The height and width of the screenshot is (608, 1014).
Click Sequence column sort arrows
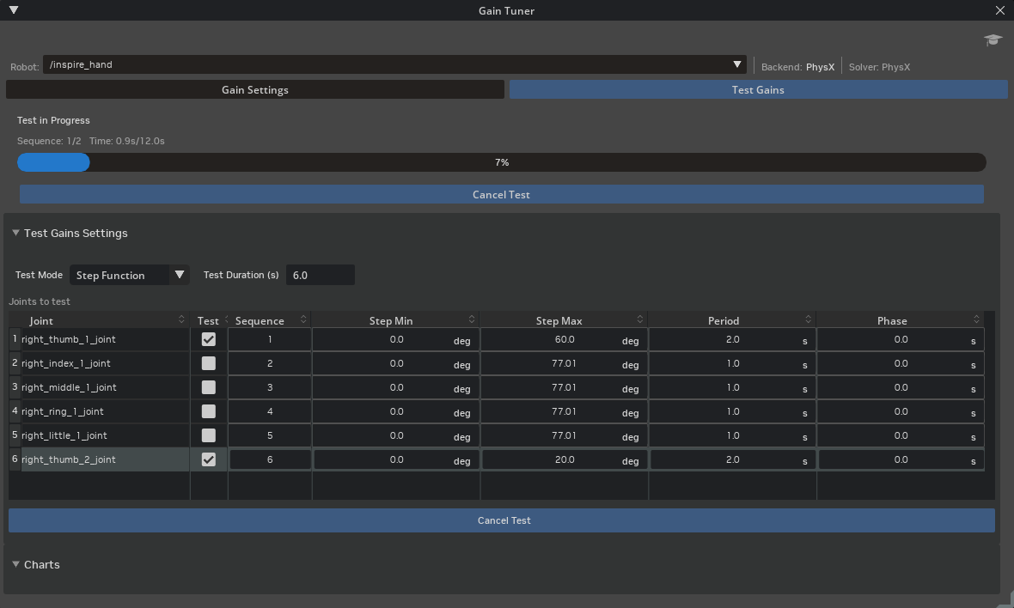pyautogui.click(x=303, y=319)
